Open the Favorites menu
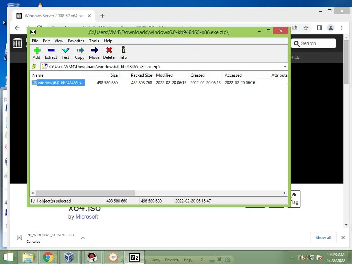Viewport: 352px width, 264px height. [x=76, y=41]
